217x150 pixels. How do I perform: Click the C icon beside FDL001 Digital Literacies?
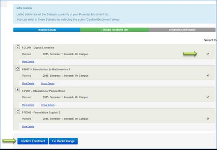18,47
